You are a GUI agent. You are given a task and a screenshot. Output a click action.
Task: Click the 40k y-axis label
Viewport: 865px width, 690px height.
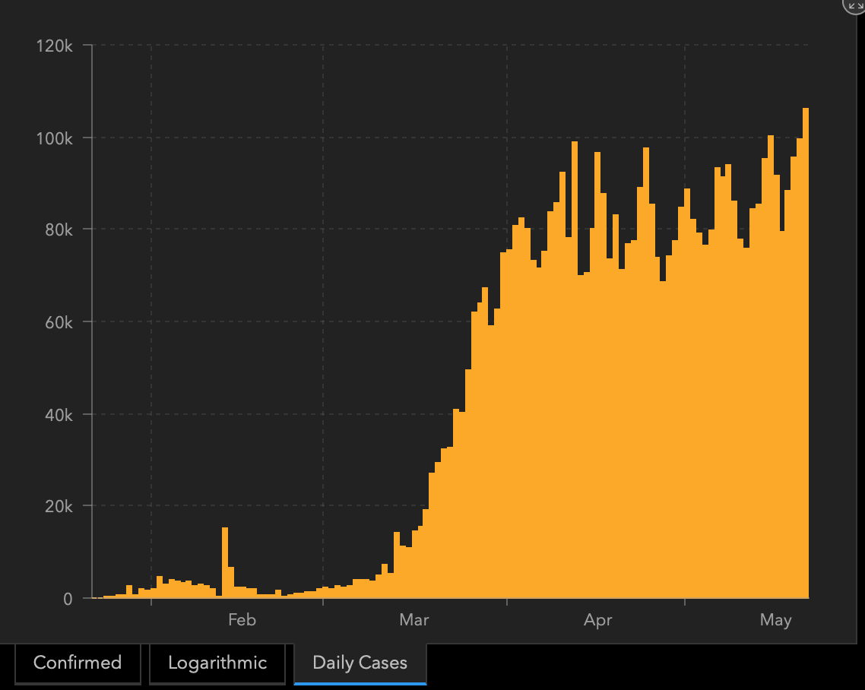click(x=59, y=415)
